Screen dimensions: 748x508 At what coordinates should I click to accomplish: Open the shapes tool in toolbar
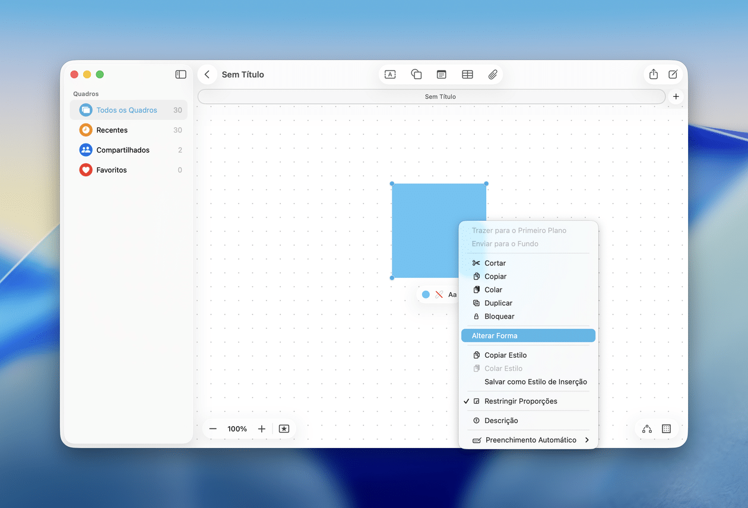coord(416,74)
